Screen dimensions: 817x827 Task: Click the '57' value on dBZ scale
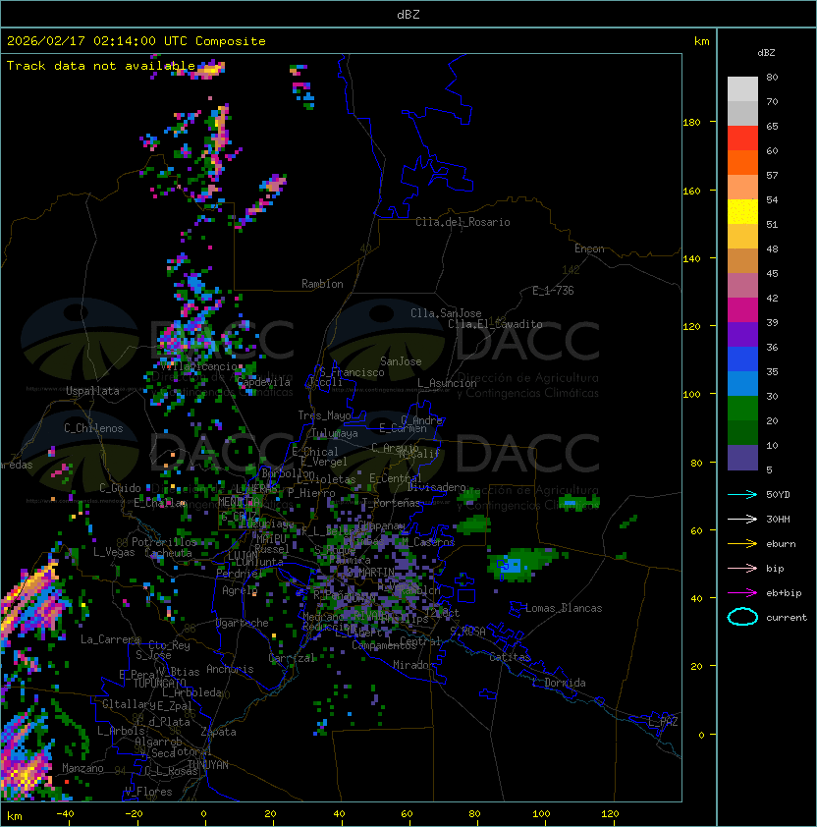point(772,175)
